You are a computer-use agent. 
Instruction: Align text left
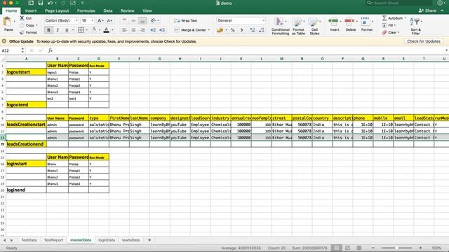tap(124, 30)
